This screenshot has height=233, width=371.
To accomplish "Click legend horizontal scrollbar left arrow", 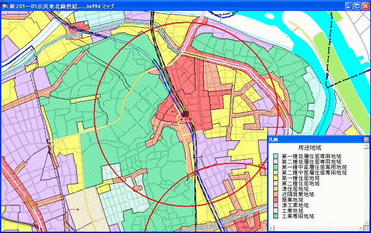I will (x=271, y=229).
